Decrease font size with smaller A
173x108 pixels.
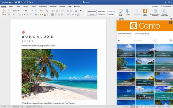coord(36,11)
